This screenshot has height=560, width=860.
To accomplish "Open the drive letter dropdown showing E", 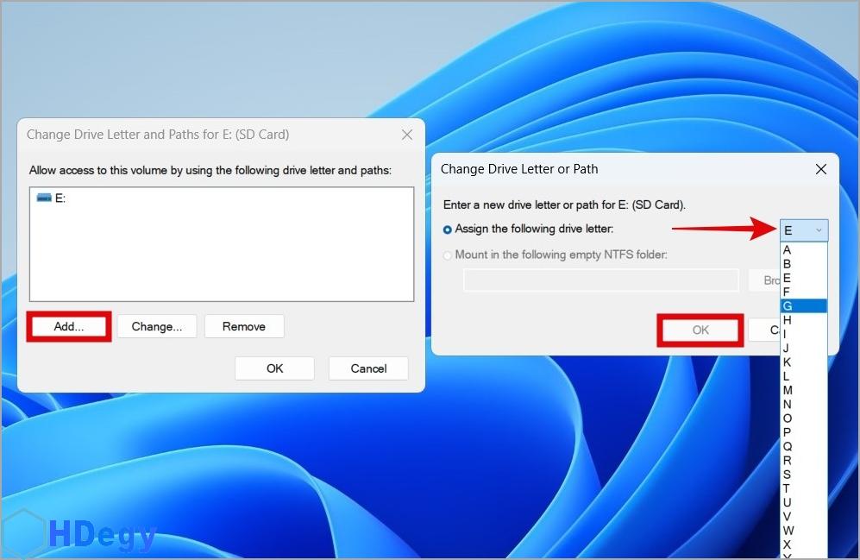I will click(804, 230).
